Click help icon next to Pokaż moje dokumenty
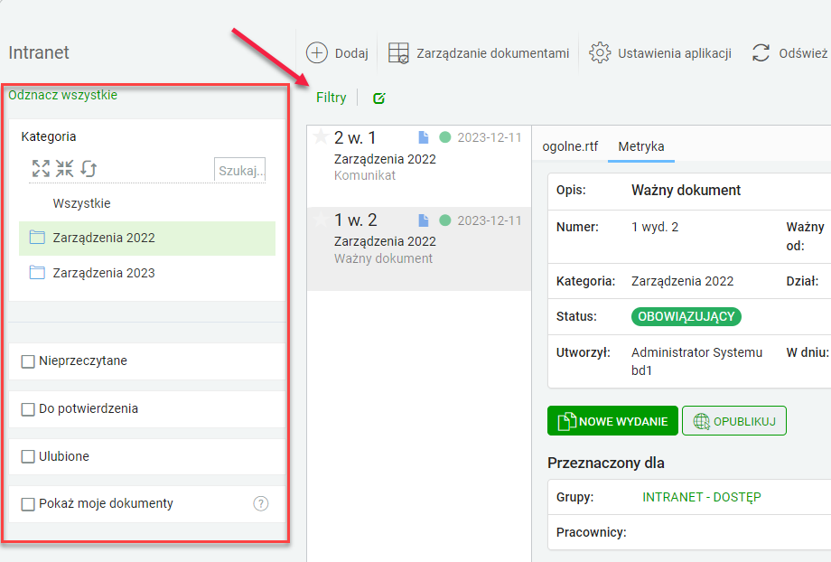The height and width of the screenshot is (562, 831). click(x=261, y=503)
